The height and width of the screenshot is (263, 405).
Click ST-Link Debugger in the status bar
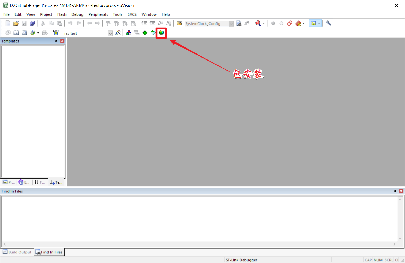(x=241, y=260)
